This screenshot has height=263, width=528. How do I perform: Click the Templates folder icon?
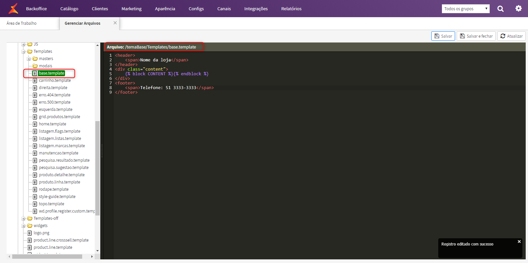point(30,51)
